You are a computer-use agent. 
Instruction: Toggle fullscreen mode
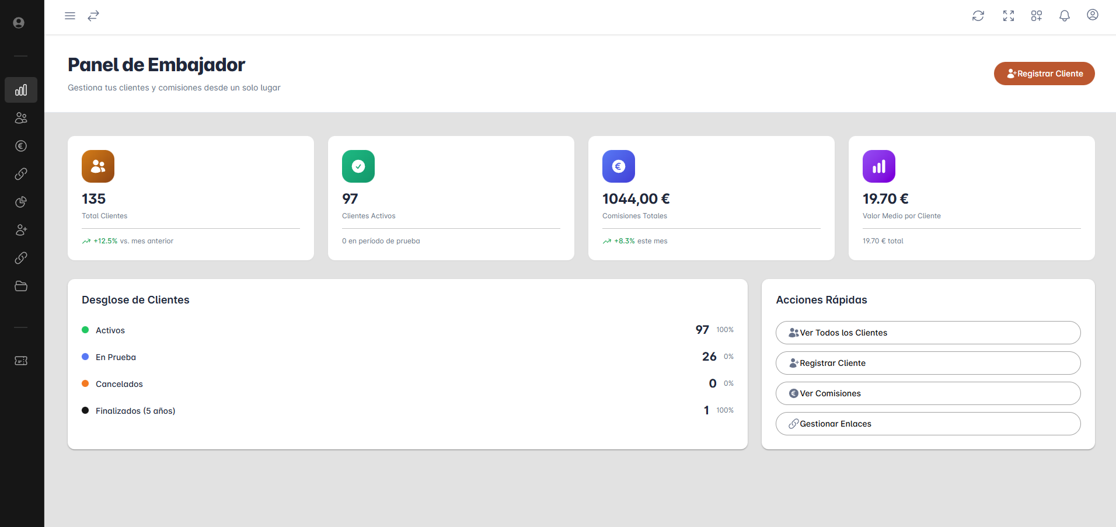[x=1009, y=16]
